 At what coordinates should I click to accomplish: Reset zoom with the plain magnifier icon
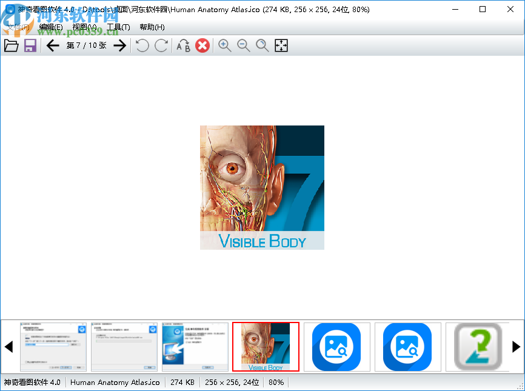pos(262,45)
